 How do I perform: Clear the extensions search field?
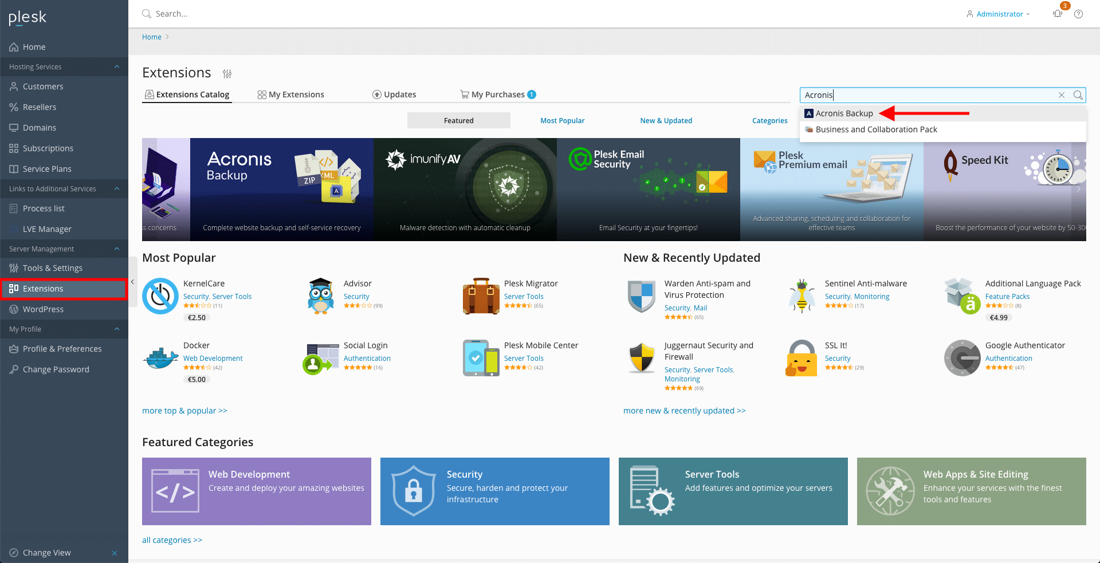click(1062, 95)
